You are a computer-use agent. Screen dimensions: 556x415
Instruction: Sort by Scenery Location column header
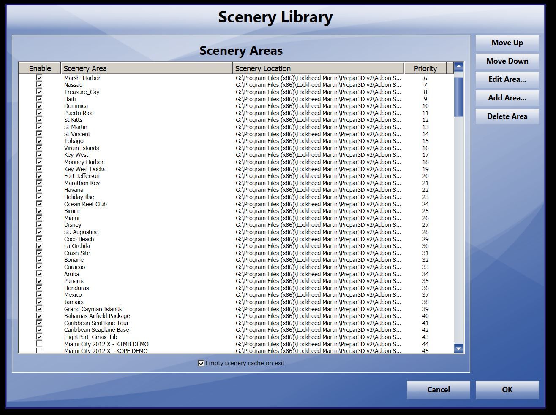pyautogui.click(x=318, y=68)
